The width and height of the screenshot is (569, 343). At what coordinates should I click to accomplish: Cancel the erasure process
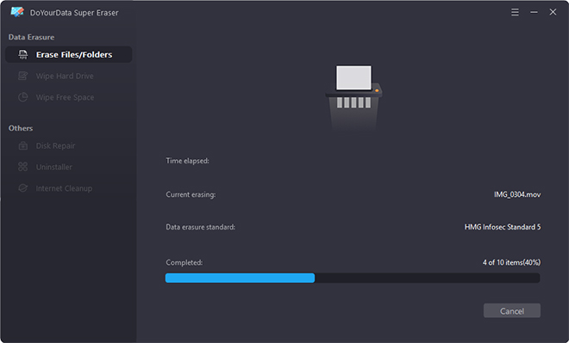pyautogui.click(x=512, y=311)
